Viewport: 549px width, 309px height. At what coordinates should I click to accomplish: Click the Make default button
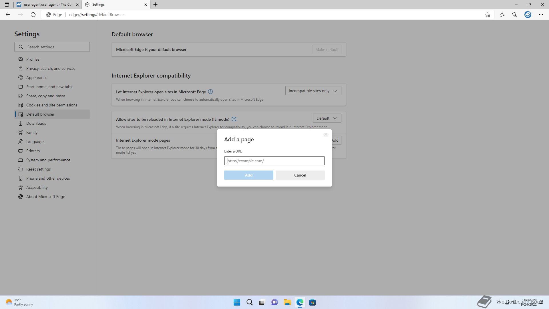[327, 49]
